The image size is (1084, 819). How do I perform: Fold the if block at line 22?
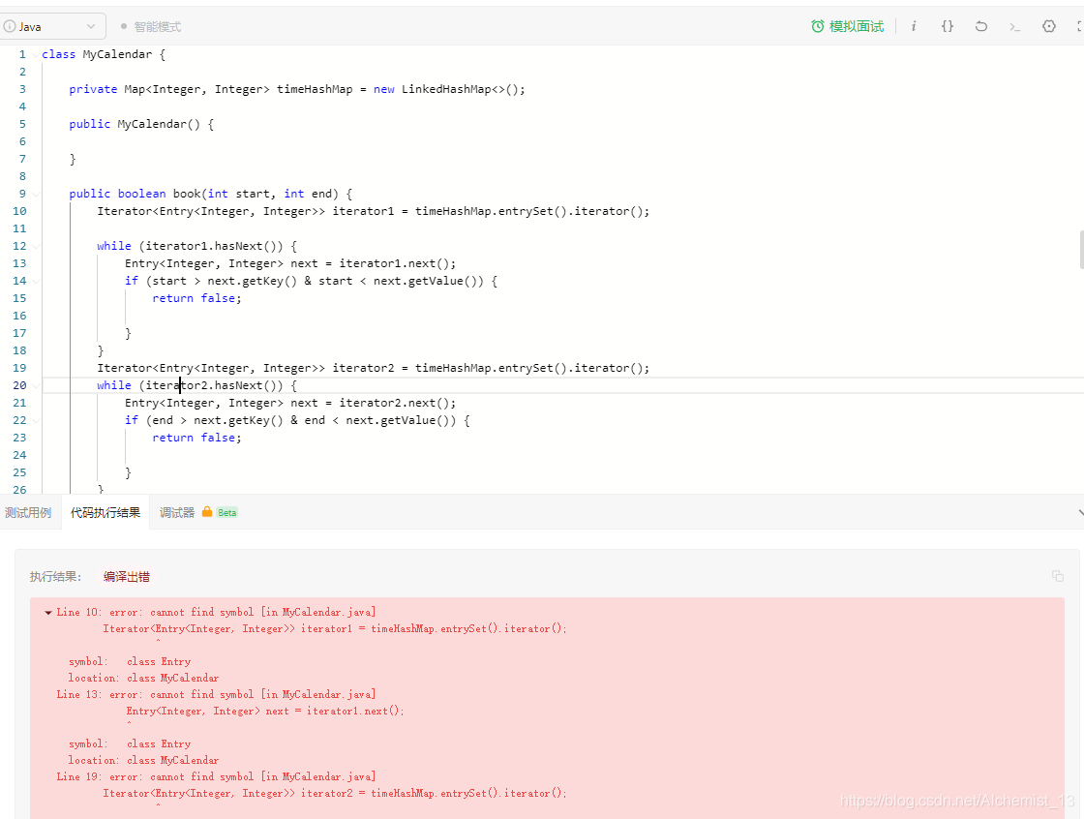[36, 420]
